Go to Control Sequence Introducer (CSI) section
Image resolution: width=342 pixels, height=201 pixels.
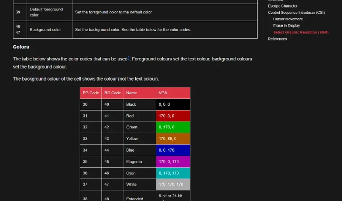296,13
